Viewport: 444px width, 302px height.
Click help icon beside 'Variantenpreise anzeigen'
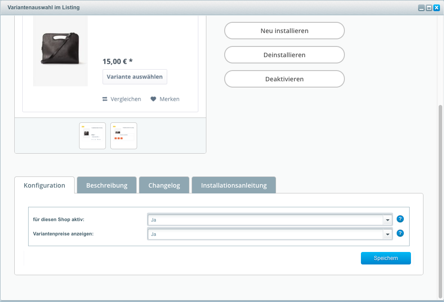click(x=400, y=233)
